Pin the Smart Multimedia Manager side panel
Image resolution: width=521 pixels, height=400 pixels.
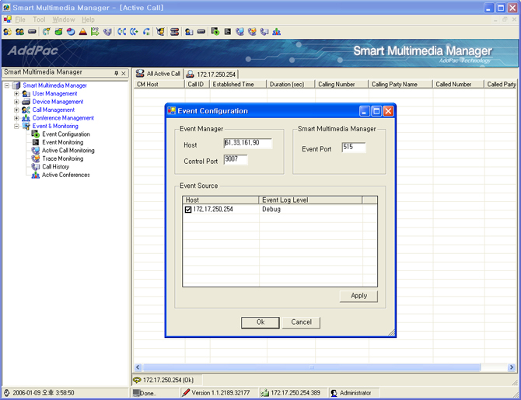116,73
